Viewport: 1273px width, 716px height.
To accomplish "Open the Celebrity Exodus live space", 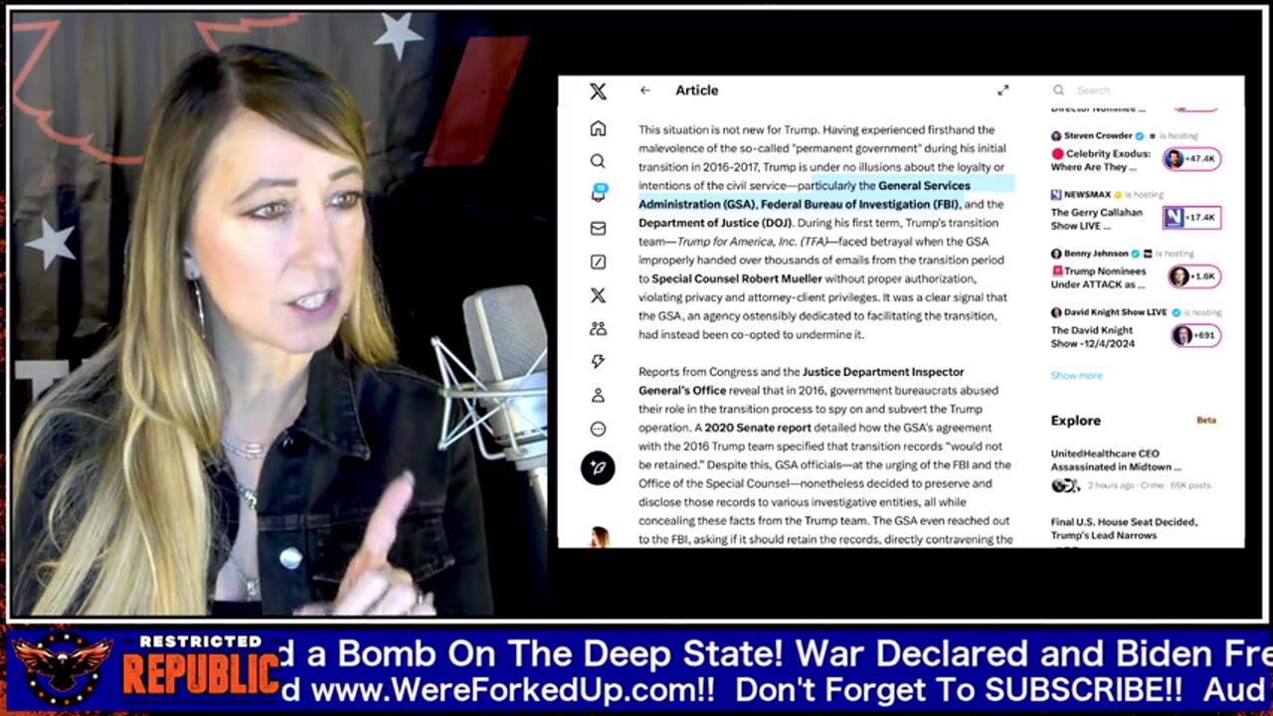I will (1101, 160).
